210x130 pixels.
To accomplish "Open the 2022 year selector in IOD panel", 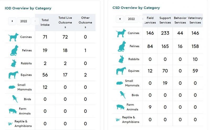I will click(24, 21).
